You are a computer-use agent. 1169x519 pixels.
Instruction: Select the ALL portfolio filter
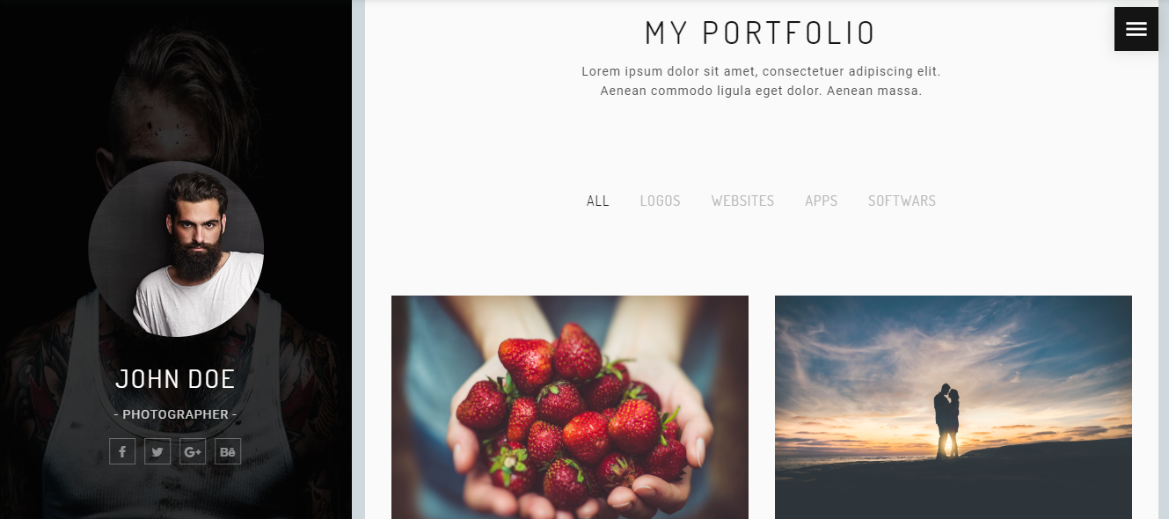pyautogui.click(x=598, y=201)
